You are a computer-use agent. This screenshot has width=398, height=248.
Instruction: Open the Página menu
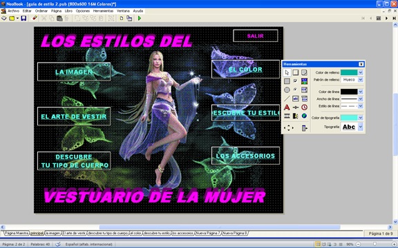pos(56,11)
